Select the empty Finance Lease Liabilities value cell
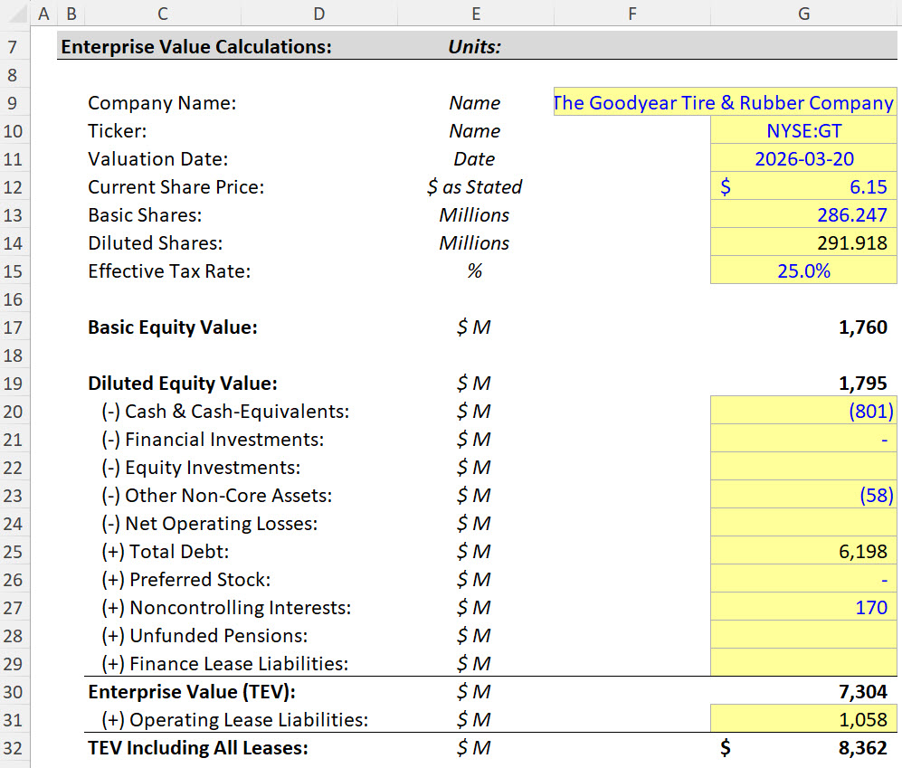The width and height of the screenshot is (902, 768). click(803, 663)
